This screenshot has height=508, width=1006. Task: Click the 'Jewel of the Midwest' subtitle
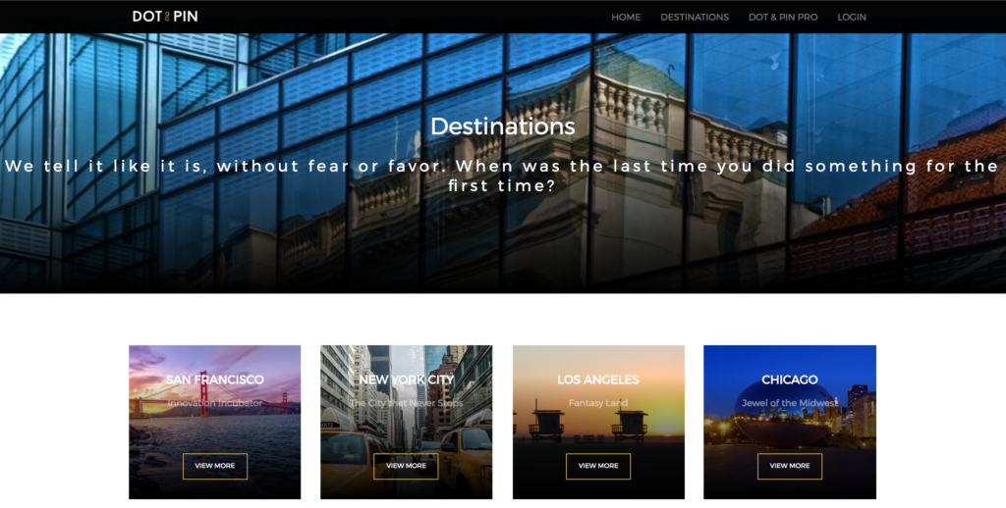pos(789,403)
